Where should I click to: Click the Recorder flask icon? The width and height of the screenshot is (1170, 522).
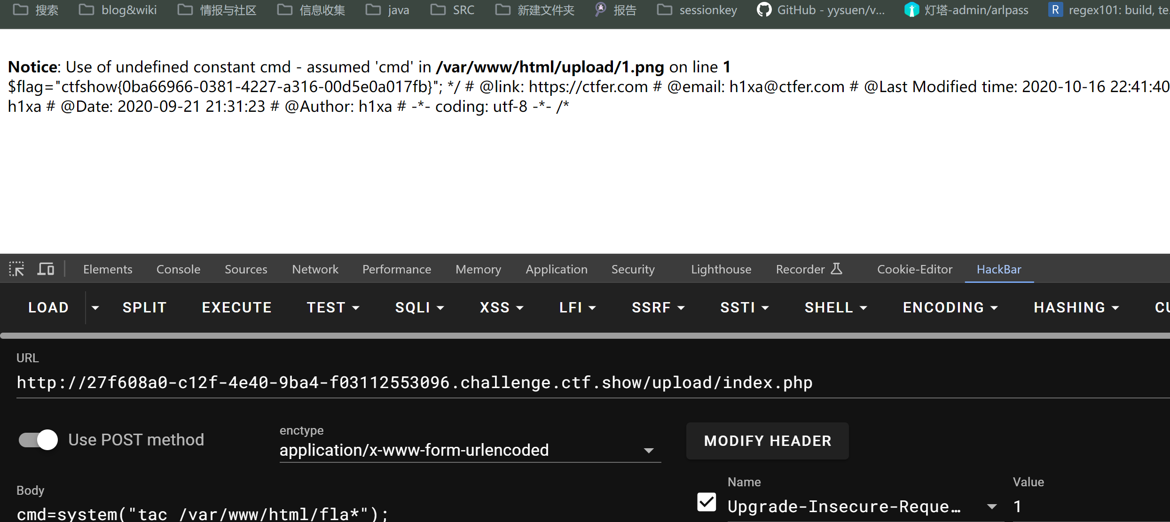coord(836,269)
